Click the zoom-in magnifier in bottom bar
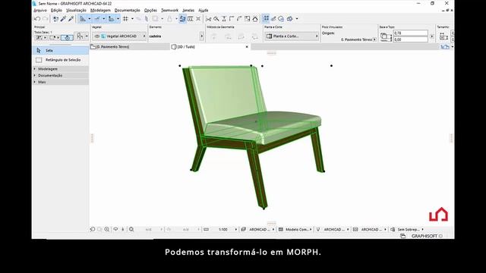This screenshot has width=486, height=273. click(x=107, y=229)
